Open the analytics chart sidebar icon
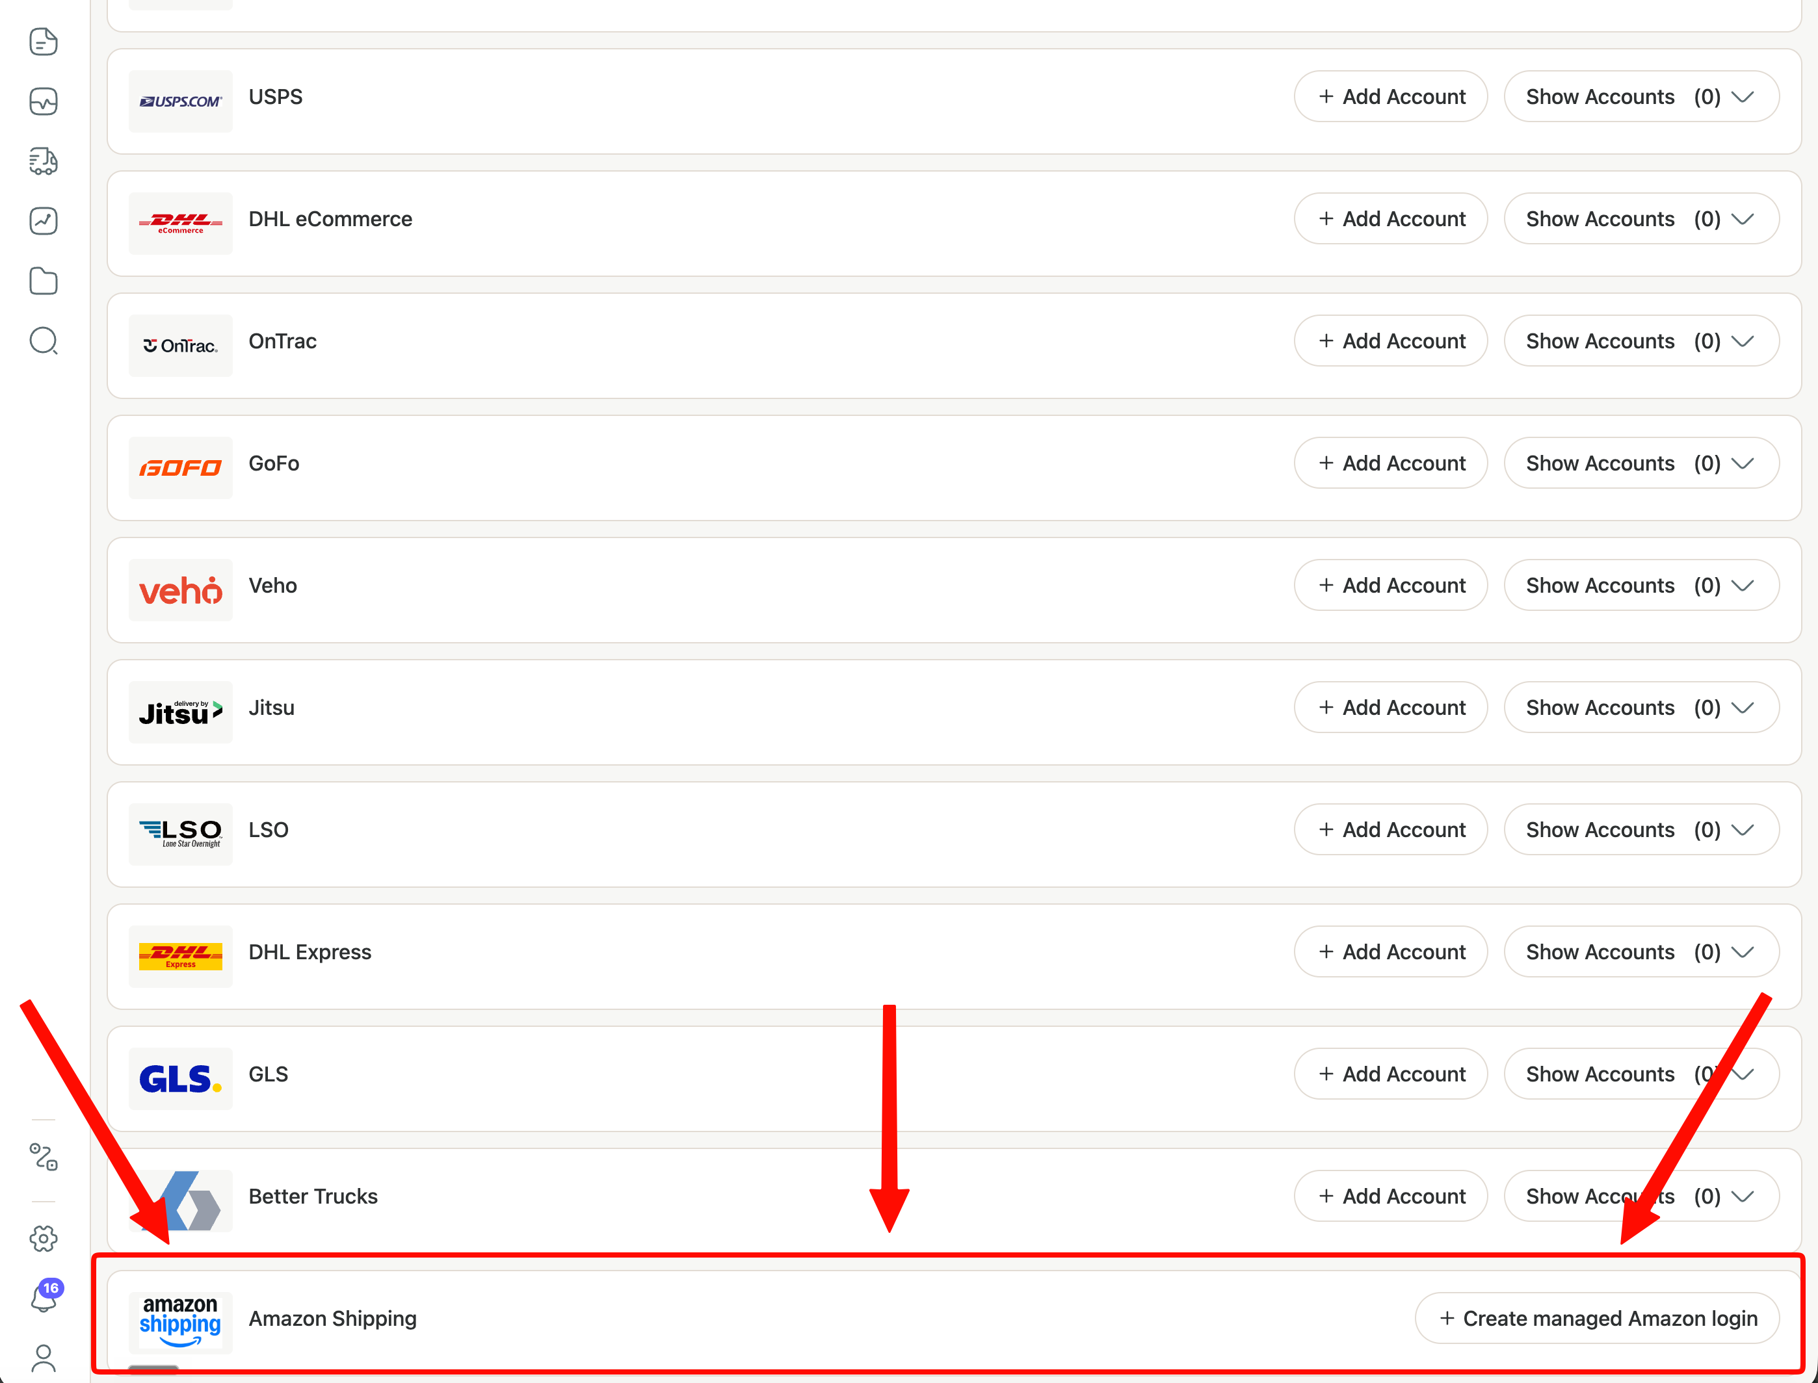 [x=44, y=220]
